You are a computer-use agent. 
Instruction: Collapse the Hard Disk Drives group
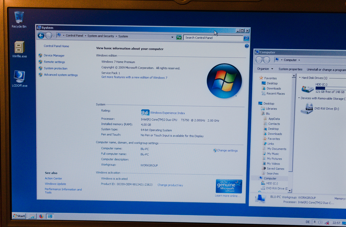coord(299,78)
